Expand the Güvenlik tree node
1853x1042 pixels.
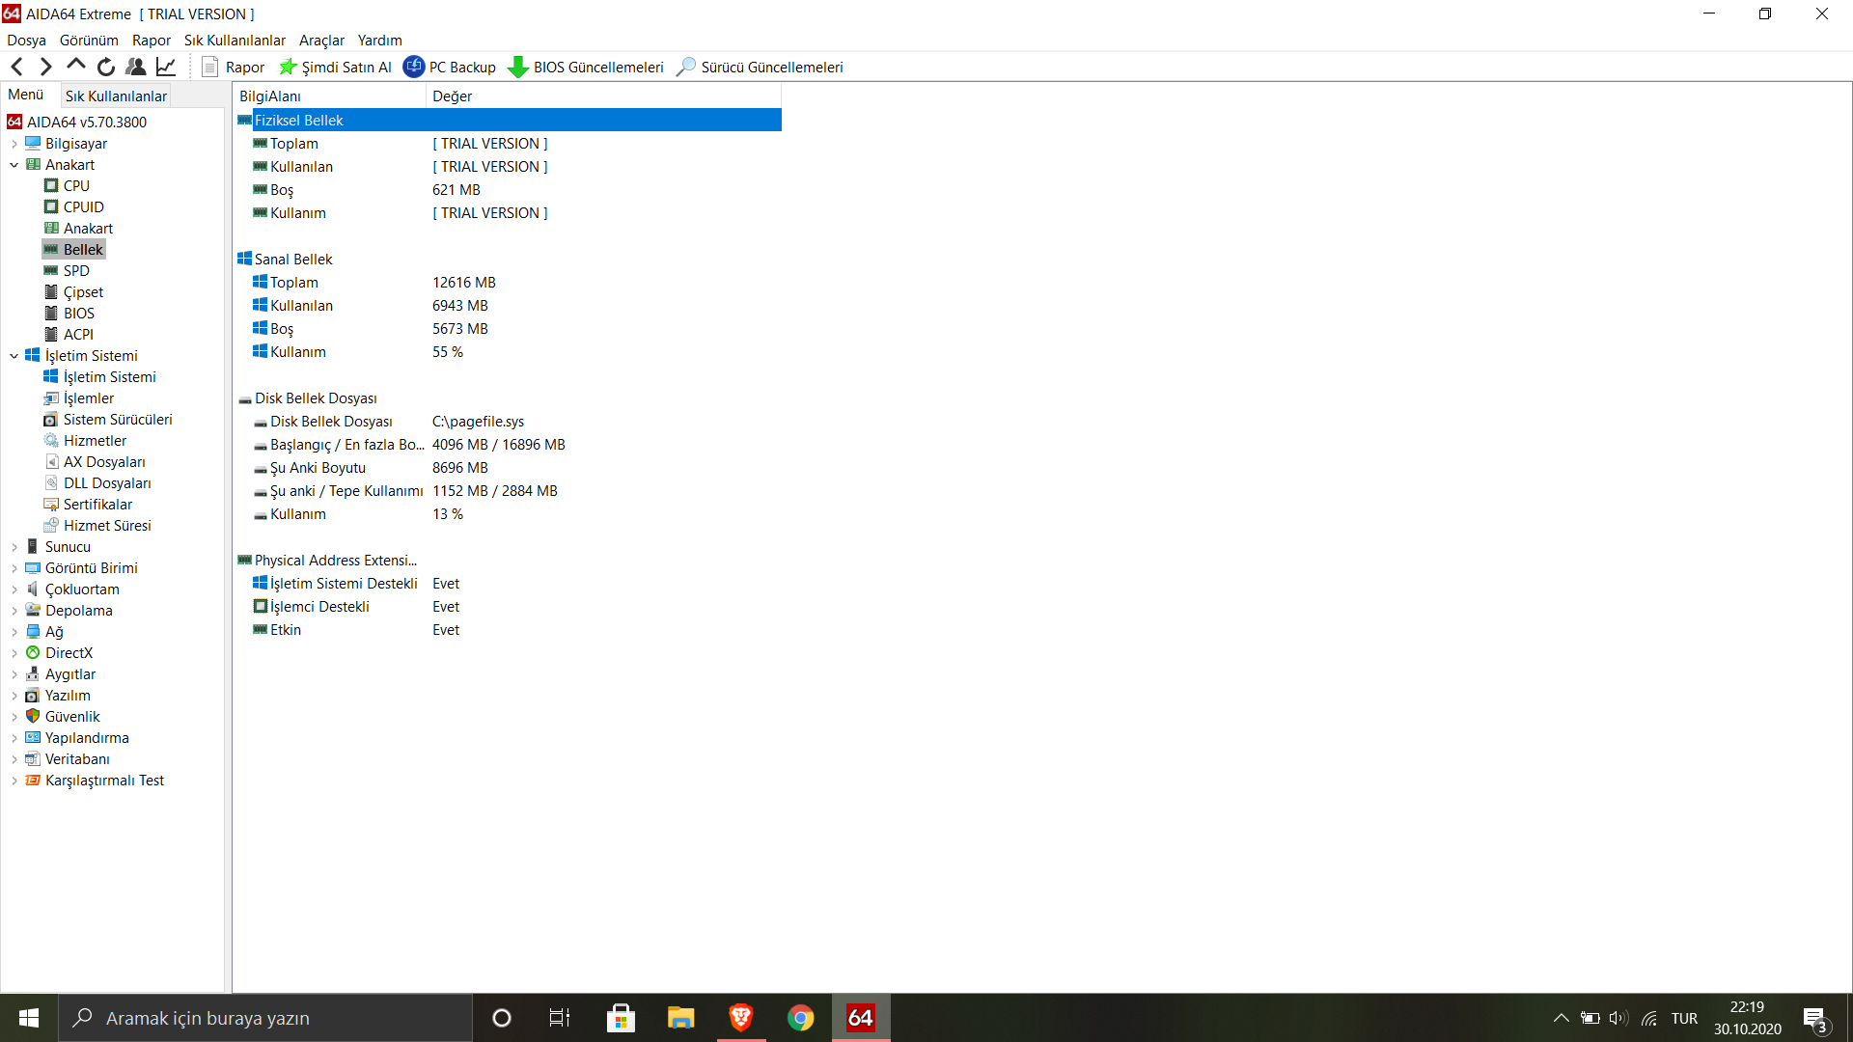[14, 717]
